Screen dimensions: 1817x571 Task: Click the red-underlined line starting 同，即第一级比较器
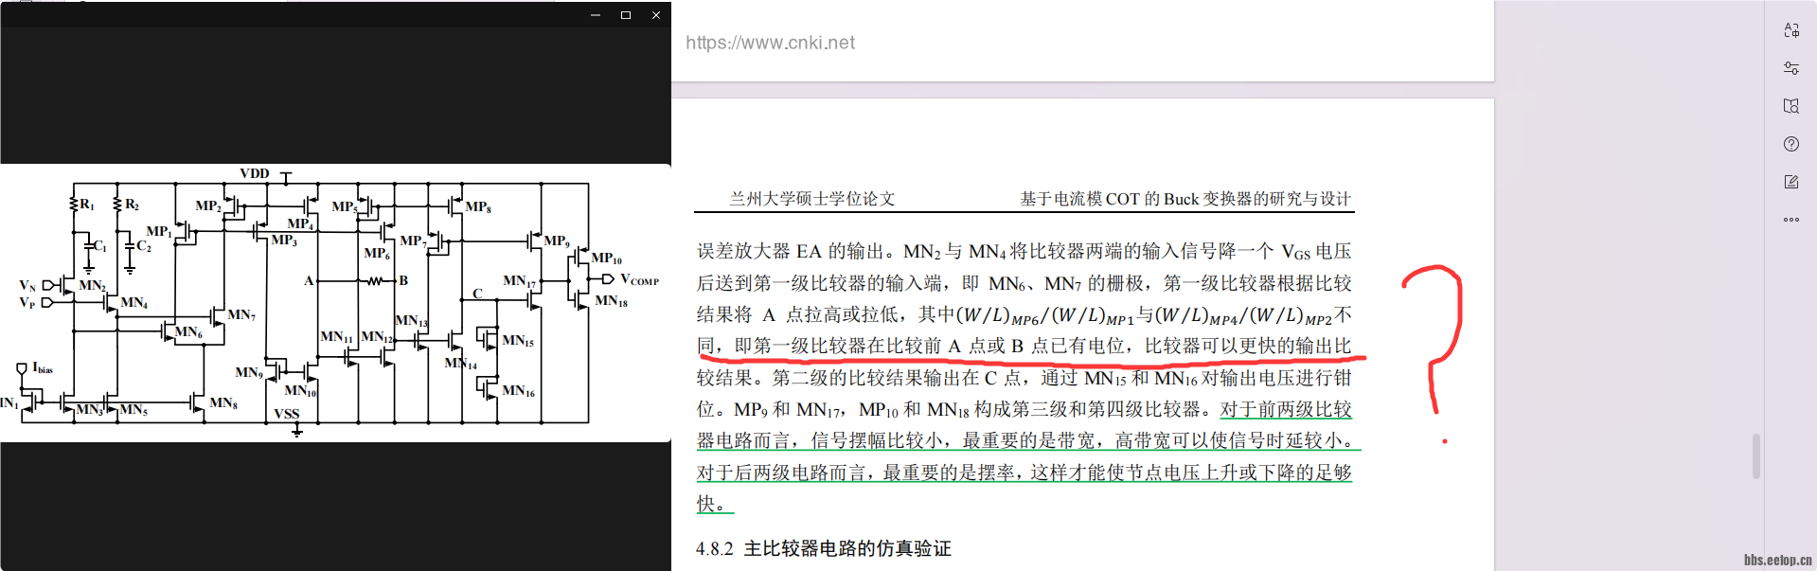pos(1024,347)
